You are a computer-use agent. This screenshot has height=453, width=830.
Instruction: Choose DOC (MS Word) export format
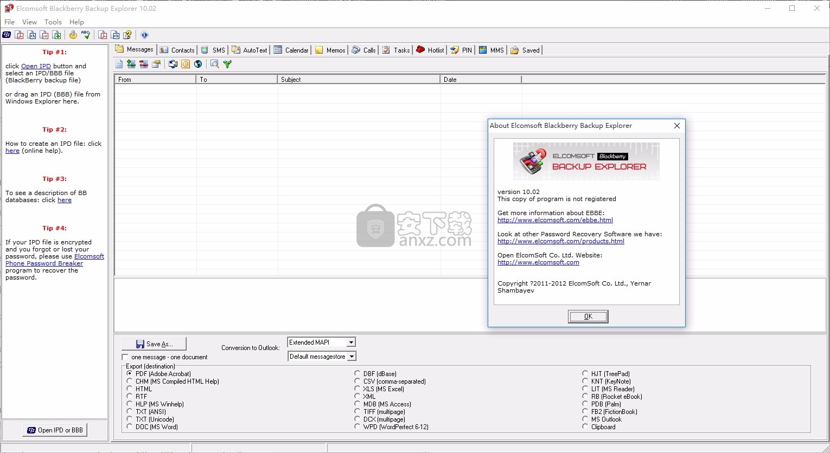click(x=130, y=426)
